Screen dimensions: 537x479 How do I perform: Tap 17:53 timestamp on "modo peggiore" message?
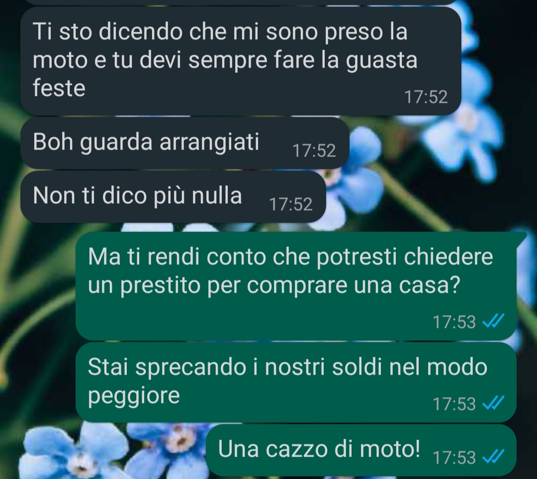tap(454, 404)
